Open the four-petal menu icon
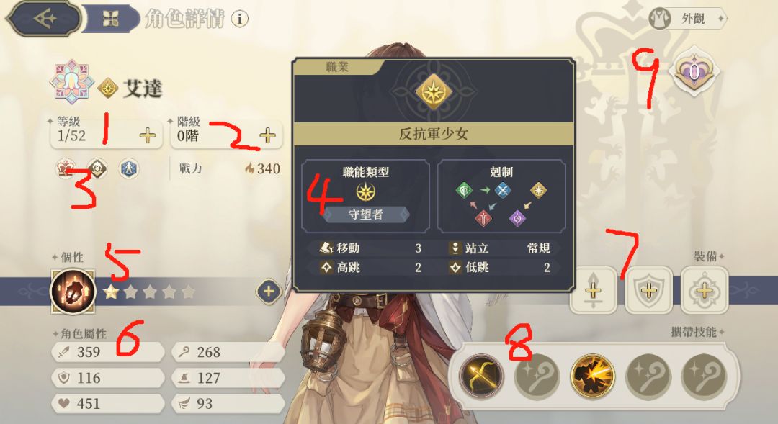778x424 pixels. [110, 19]
